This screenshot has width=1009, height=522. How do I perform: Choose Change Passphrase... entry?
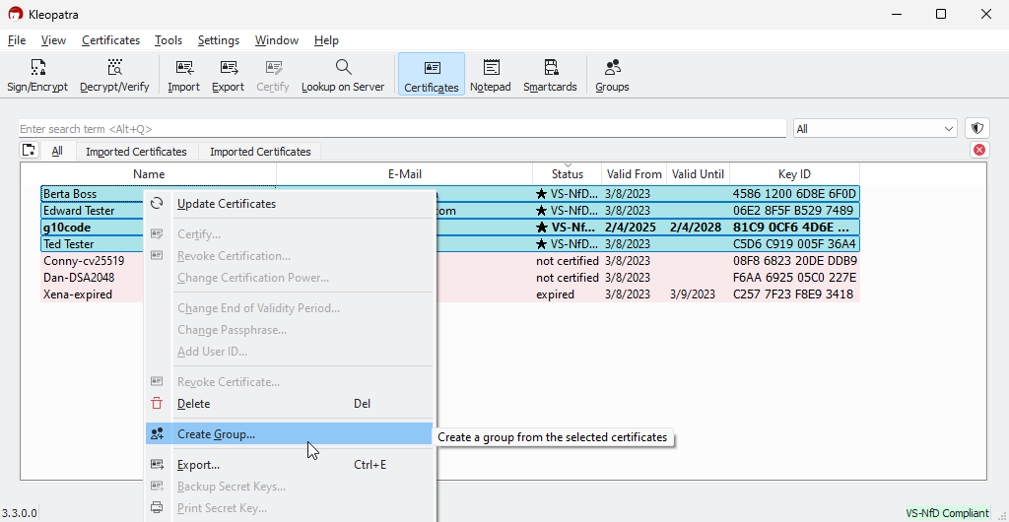tap(291, 330)
